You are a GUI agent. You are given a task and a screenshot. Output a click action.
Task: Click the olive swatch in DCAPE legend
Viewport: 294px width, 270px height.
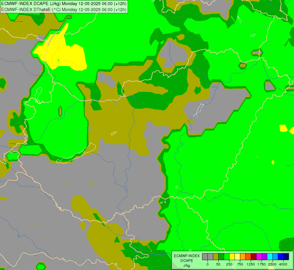pyautogui.click(x=216, y=257)
